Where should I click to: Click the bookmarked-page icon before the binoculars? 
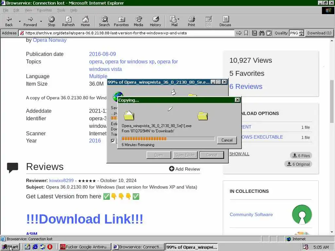[x=255, y=33]
